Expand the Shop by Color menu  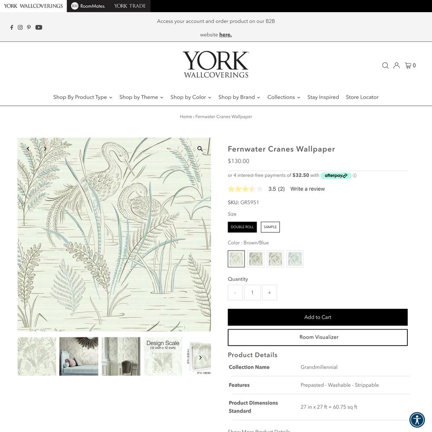click(191, 97)
